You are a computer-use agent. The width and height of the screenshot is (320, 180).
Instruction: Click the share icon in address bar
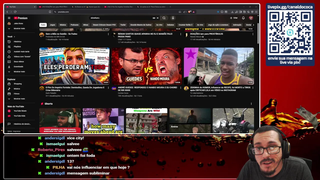(184, 12)
